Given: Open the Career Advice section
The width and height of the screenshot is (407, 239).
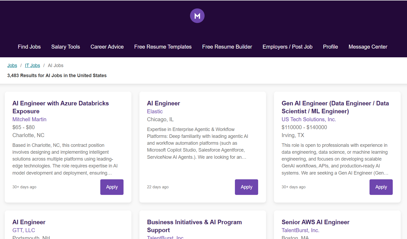Looking at the screenshot, I should (107, 47).
